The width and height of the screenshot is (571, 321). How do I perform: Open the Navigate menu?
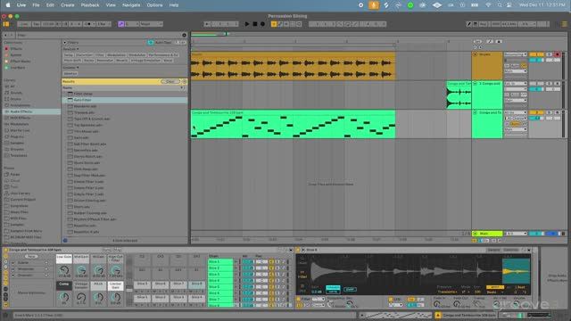[131, 5]
